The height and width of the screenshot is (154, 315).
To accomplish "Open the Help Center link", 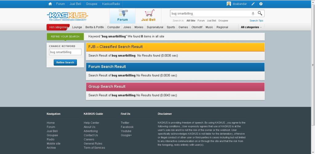I will (91, 123).
